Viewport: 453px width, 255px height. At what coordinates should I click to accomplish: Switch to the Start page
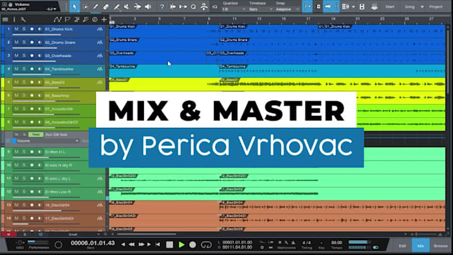click(390, 7)
